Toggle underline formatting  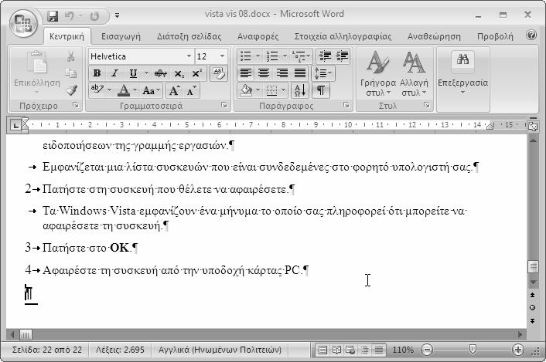pos(133,73)
